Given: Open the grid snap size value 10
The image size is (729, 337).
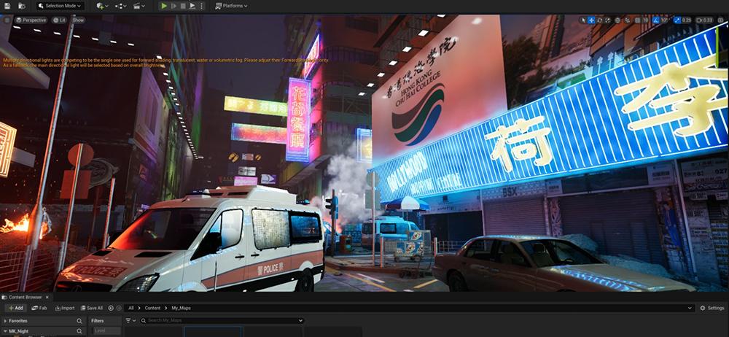Looking at the screenshot, I should [646, 20].
